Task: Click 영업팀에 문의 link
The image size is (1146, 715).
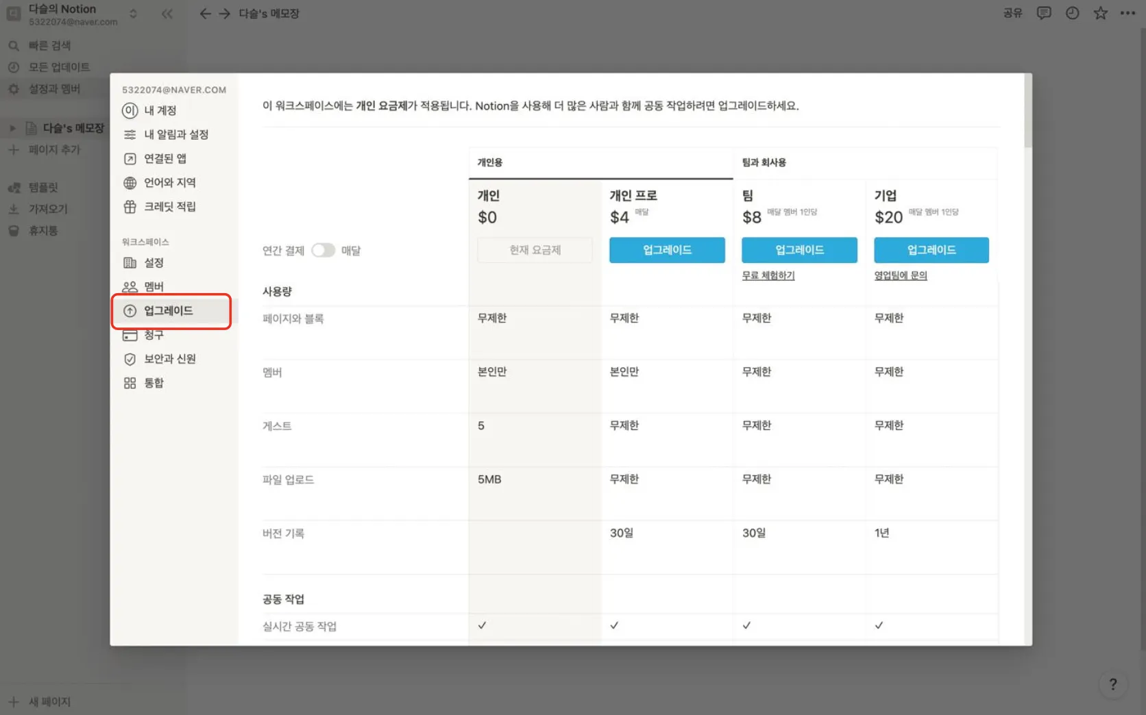Action: coord(901,275)
